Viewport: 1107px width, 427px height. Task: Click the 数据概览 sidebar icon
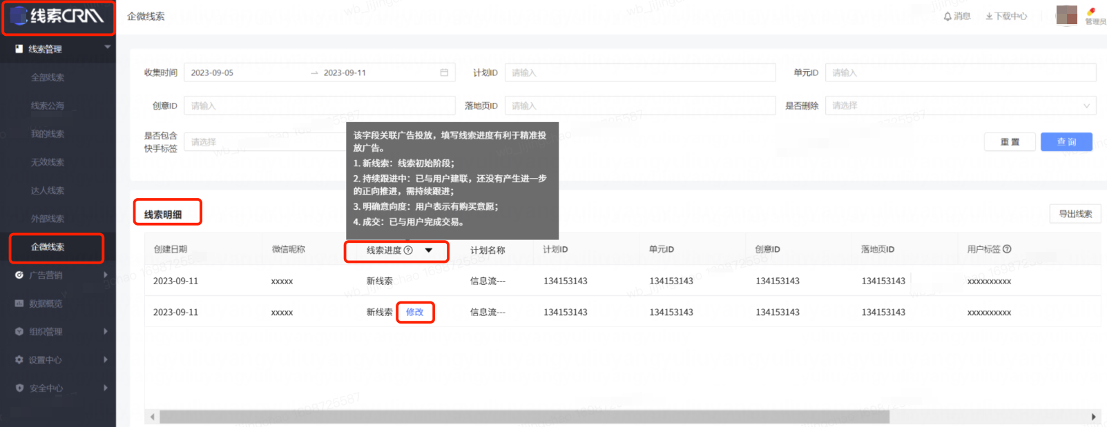(19, 304)
